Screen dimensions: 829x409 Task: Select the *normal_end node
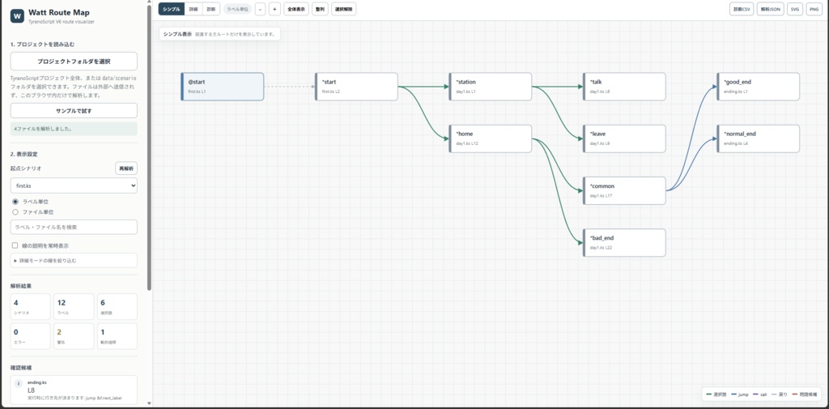pos(758,138)
